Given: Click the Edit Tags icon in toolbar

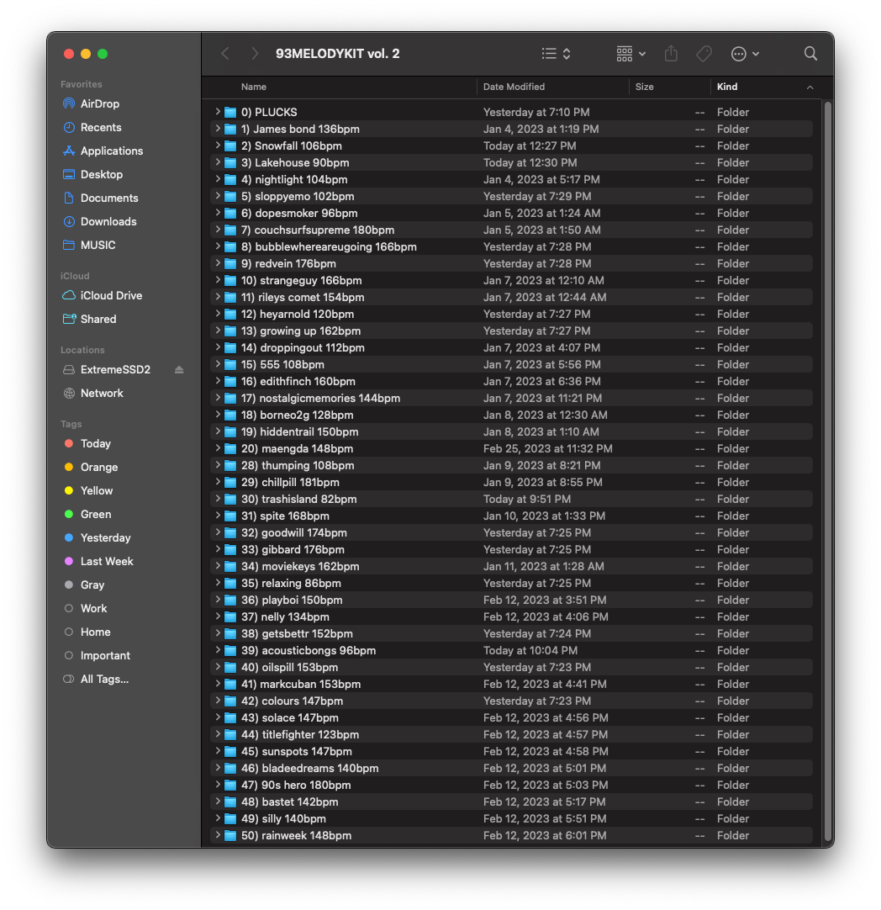Looking at the screenshot, I should (x=704, y=54).
